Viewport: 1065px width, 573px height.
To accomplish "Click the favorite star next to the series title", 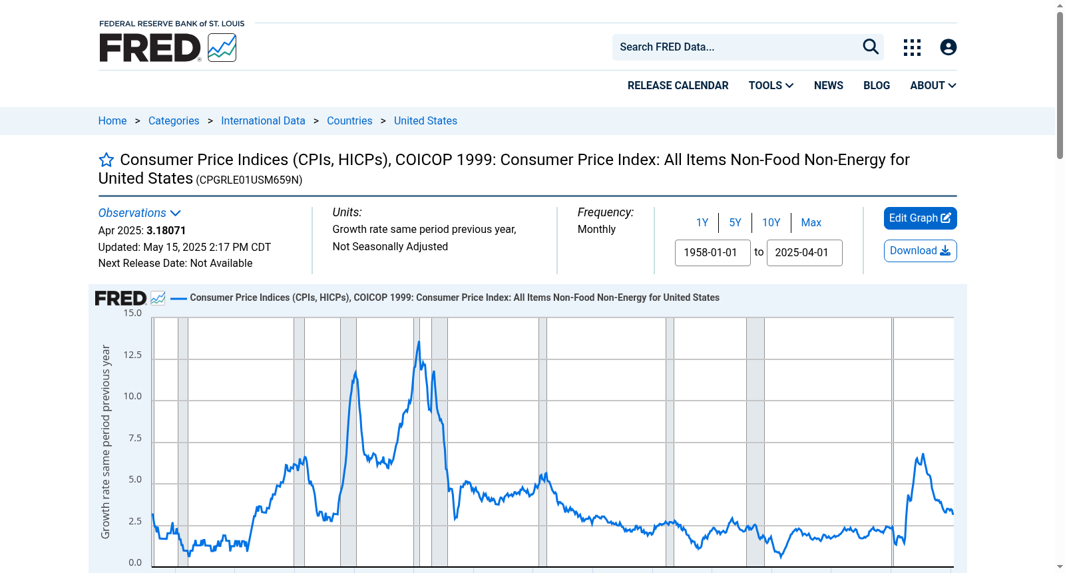I will click(106, 160).
